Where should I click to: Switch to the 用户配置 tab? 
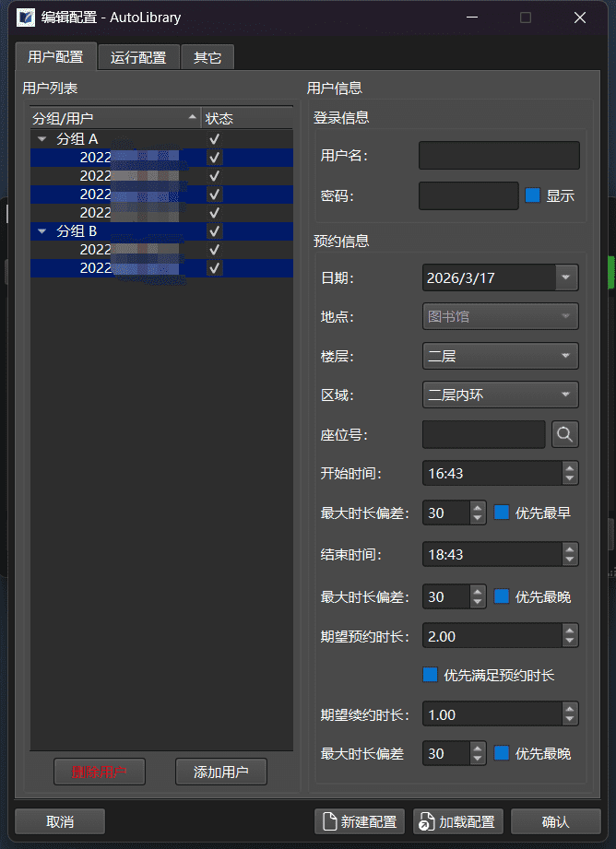pyautogui.click(x=56, y=56)
